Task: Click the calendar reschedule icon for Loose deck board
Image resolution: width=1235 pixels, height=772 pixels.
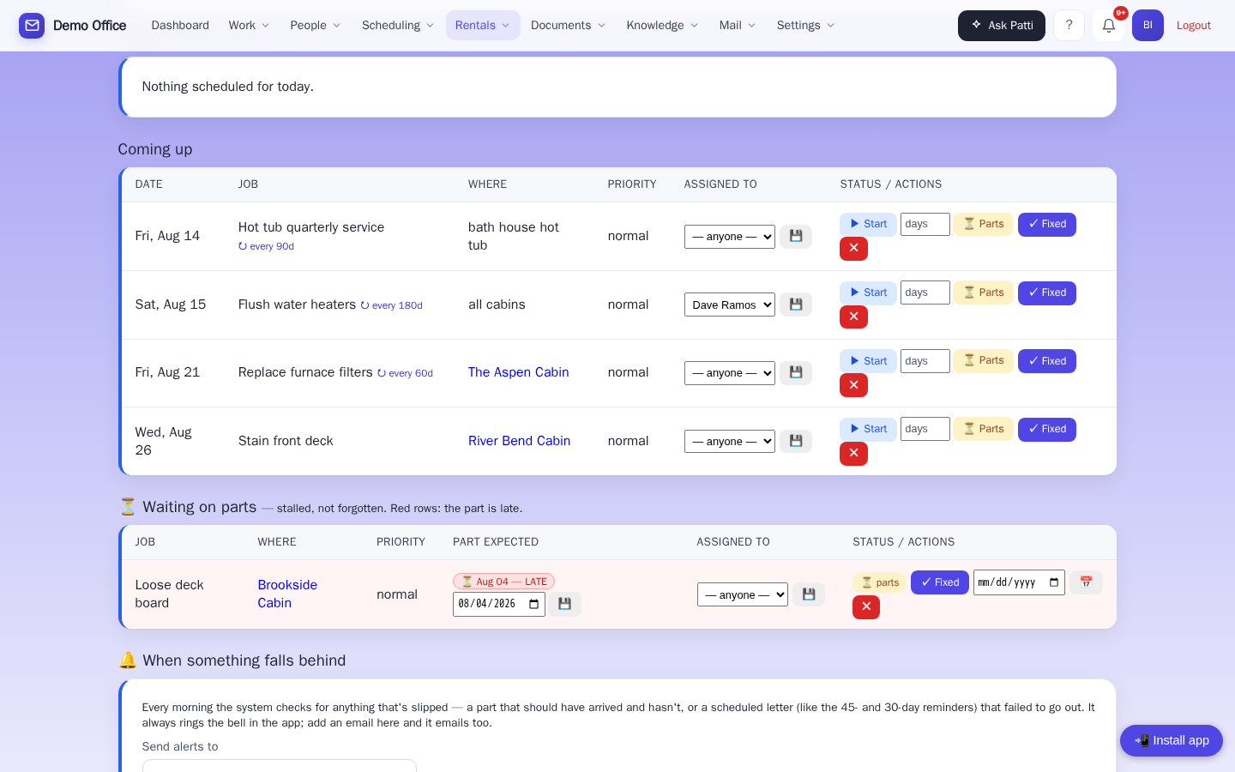Action: tap(1086, 582)
